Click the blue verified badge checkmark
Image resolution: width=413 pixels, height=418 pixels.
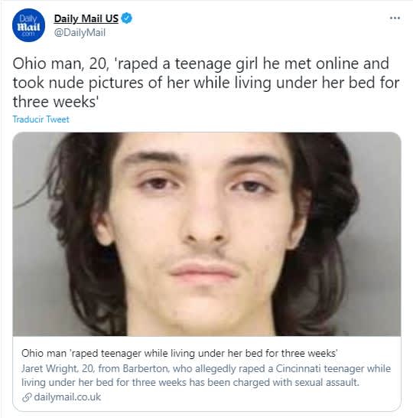pos(126,18)
